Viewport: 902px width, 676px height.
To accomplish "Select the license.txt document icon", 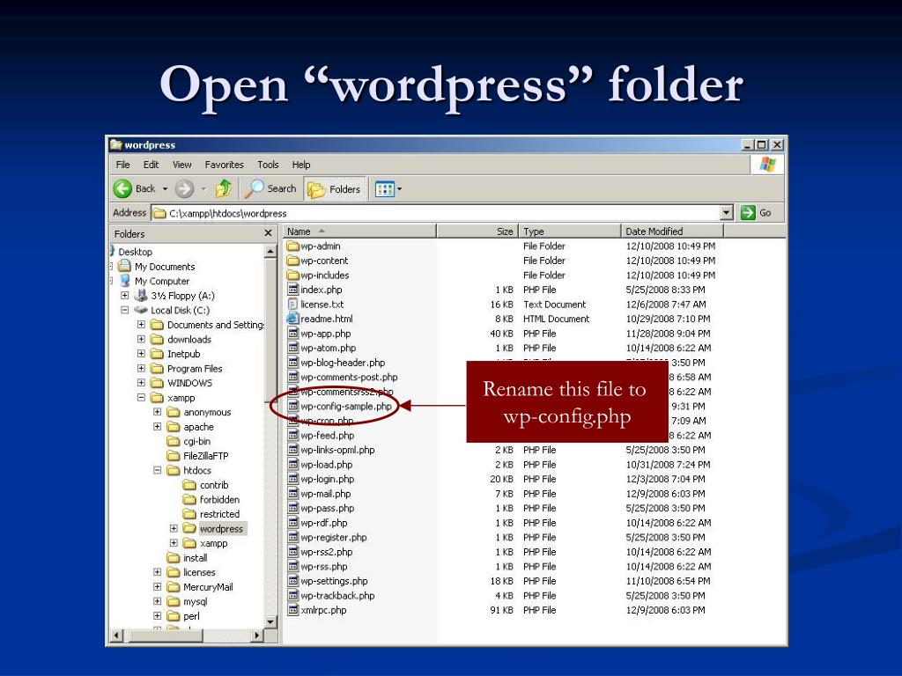I will tap(292, 304).
